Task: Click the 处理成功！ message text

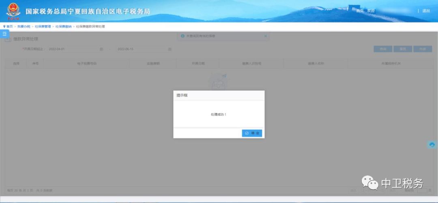Action: [x=219, y=115]
